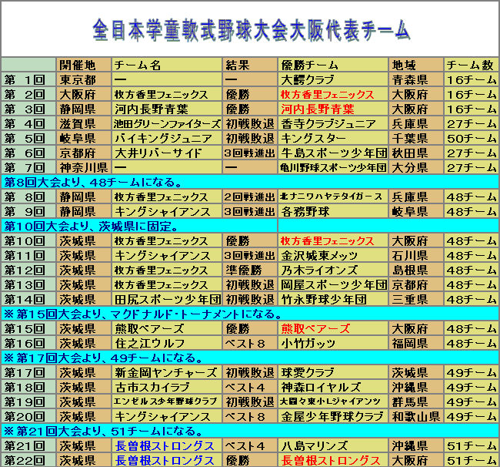Open blue 長曽根ストロングス link in 第21回 row
Image resolution: width=500 pixels, height=467 pixels.
[x=165, y=445]
